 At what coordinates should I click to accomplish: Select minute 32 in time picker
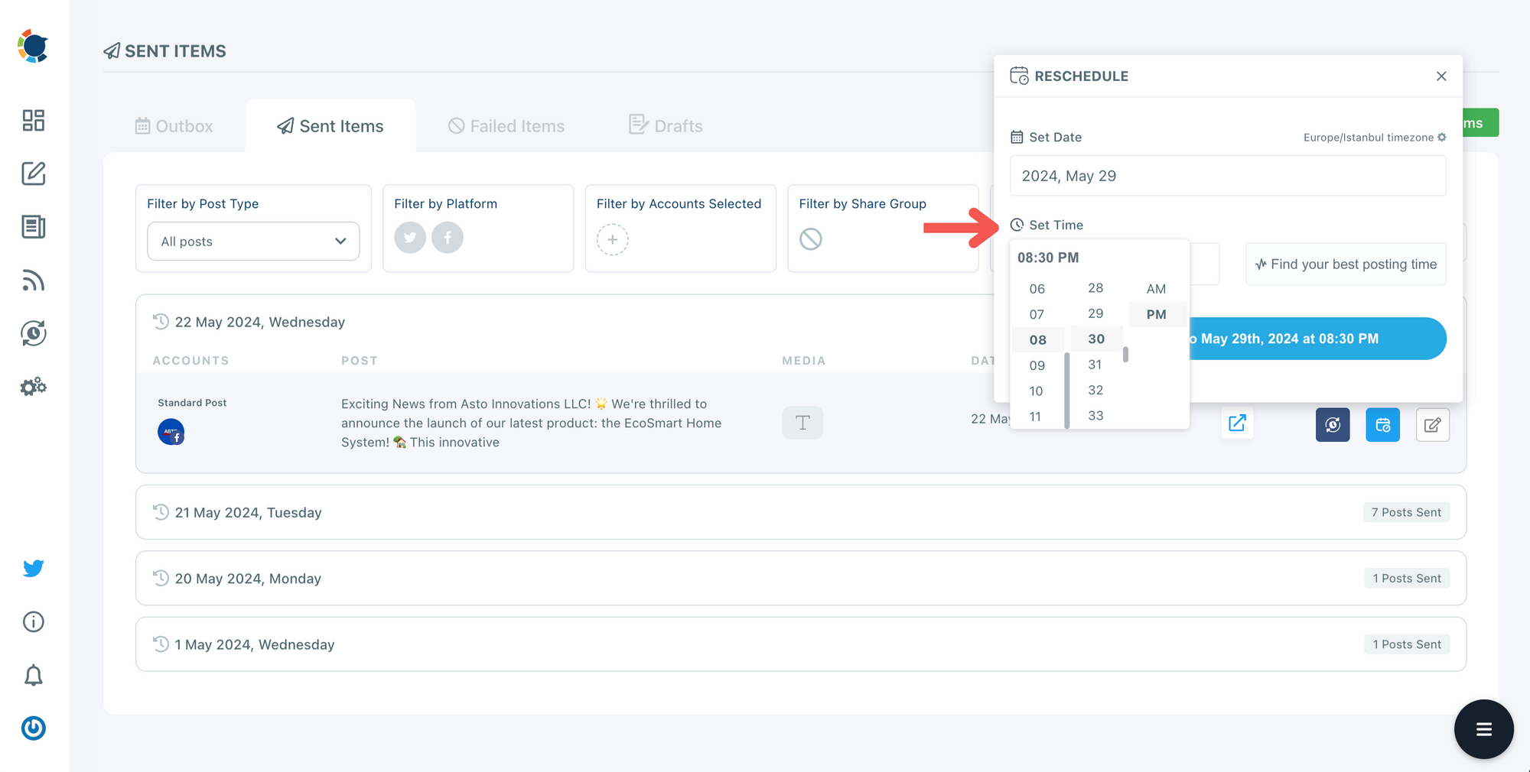click(1096, 390)
